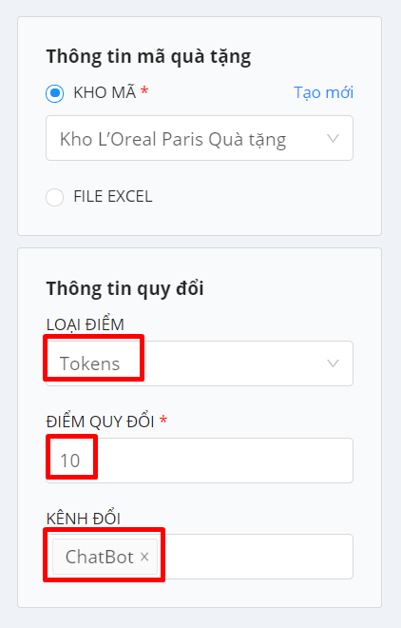Click the KÊNH ĐỔI field label
This screenshot has height=628, width=401.
[x=84, y=519]
